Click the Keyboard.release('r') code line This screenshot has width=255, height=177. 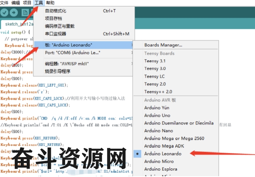25,92
